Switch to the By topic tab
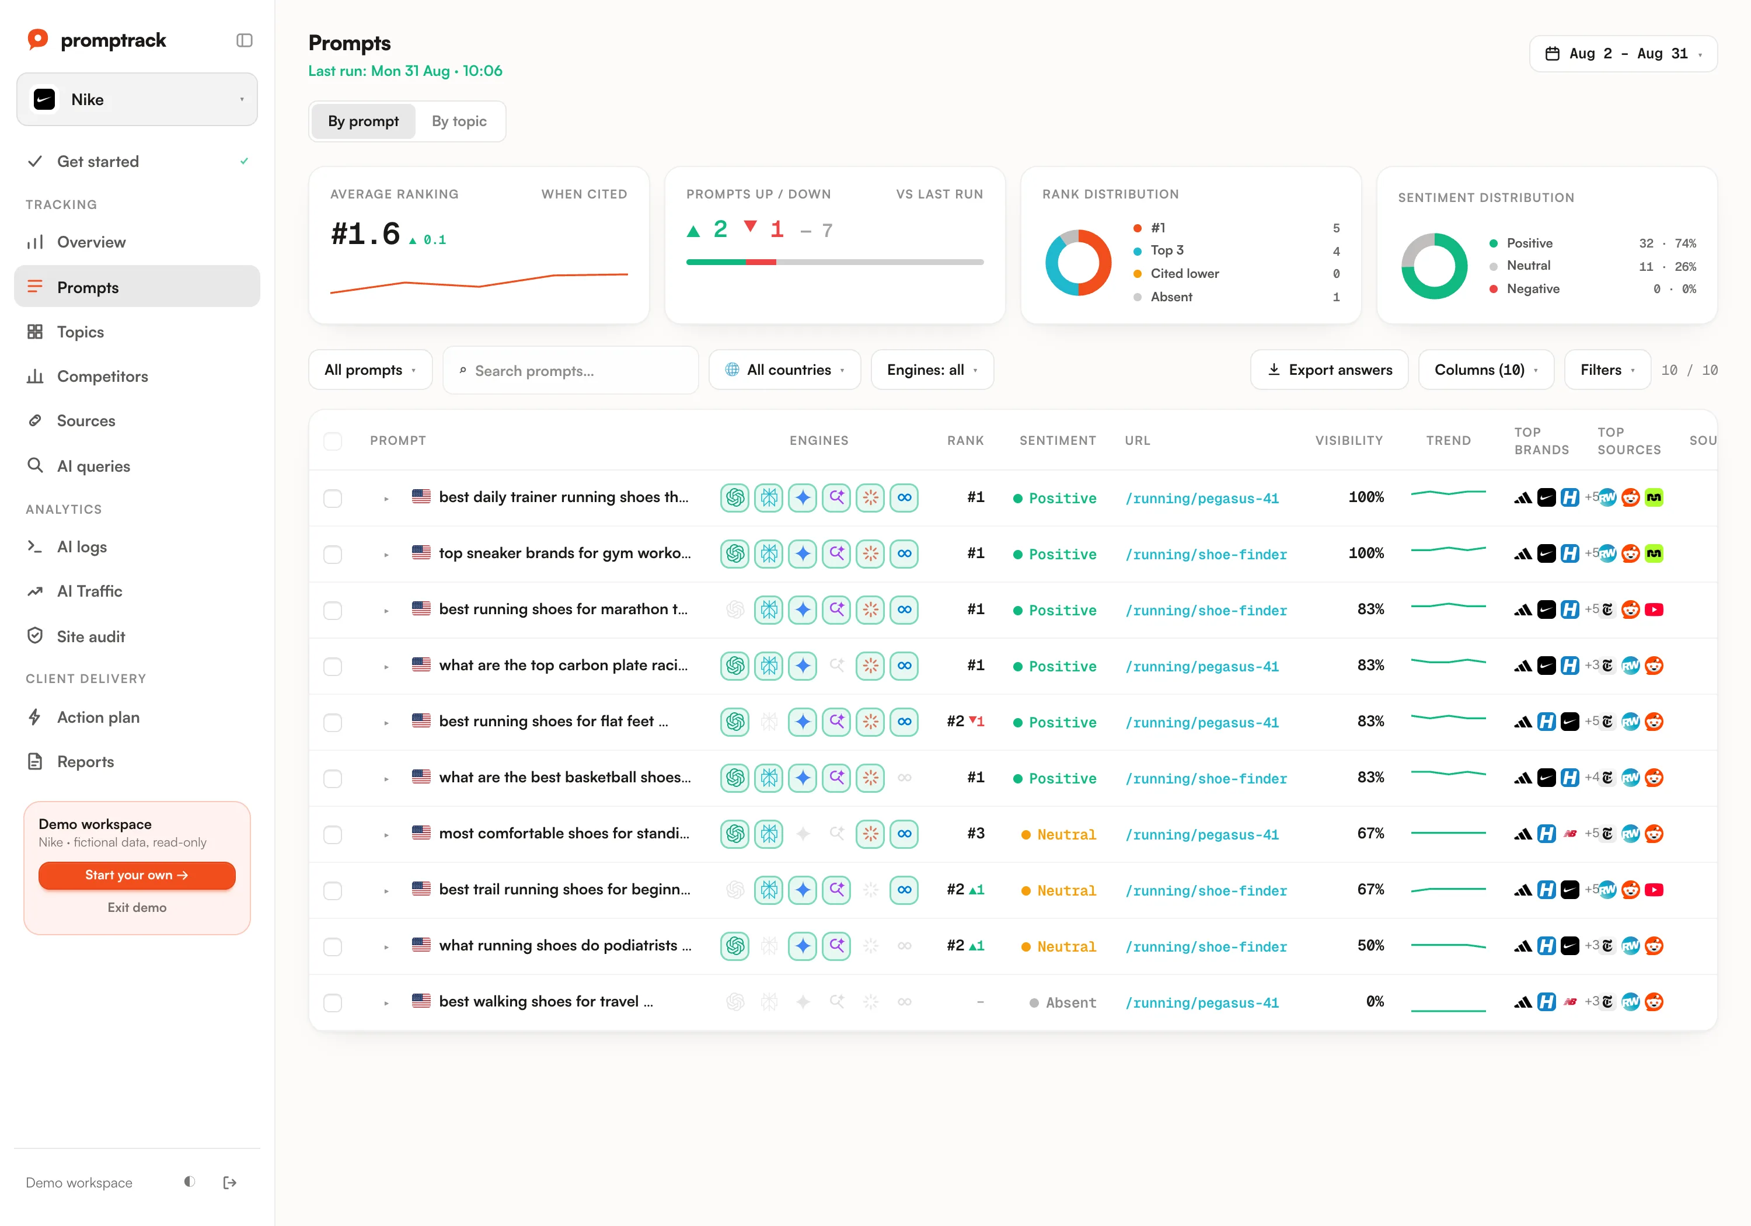 (x=459, y=121)
